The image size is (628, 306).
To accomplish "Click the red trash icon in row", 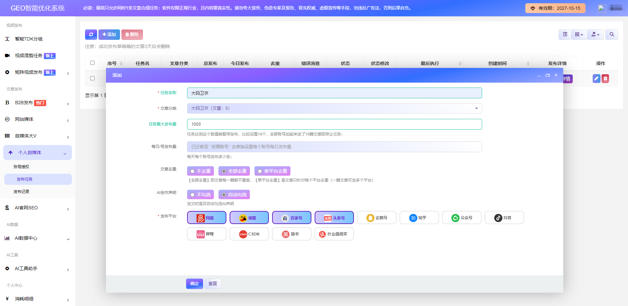I will [x=605, y=78].
